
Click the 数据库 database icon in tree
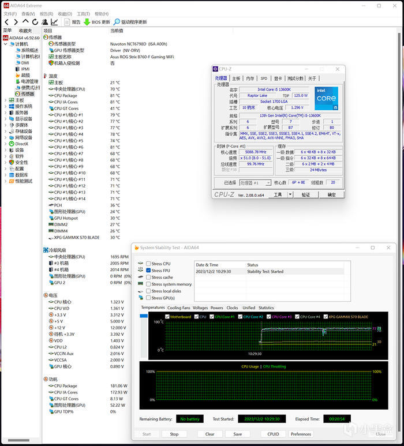pos(12,175)
